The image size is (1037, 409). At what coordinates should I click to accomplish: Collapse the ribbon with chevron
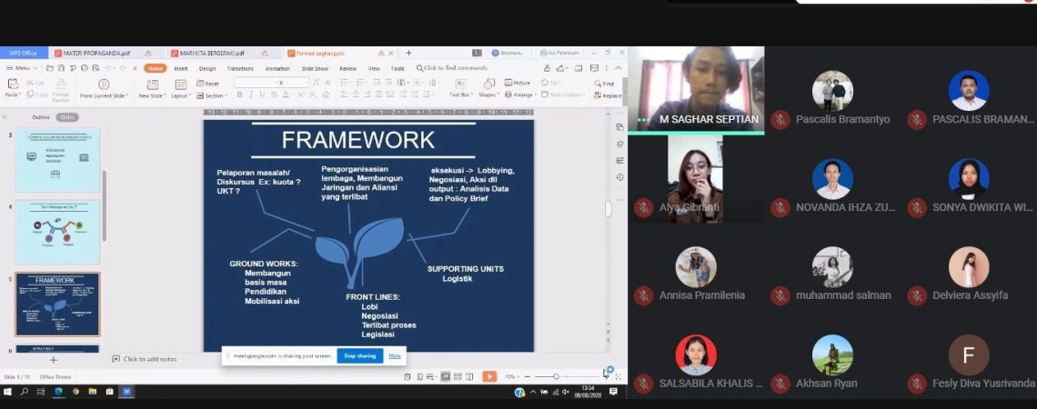[619, 68]
